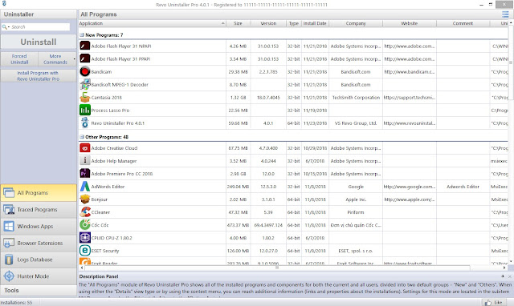Click the Installations: 55 status text

(x=16, y=303)
